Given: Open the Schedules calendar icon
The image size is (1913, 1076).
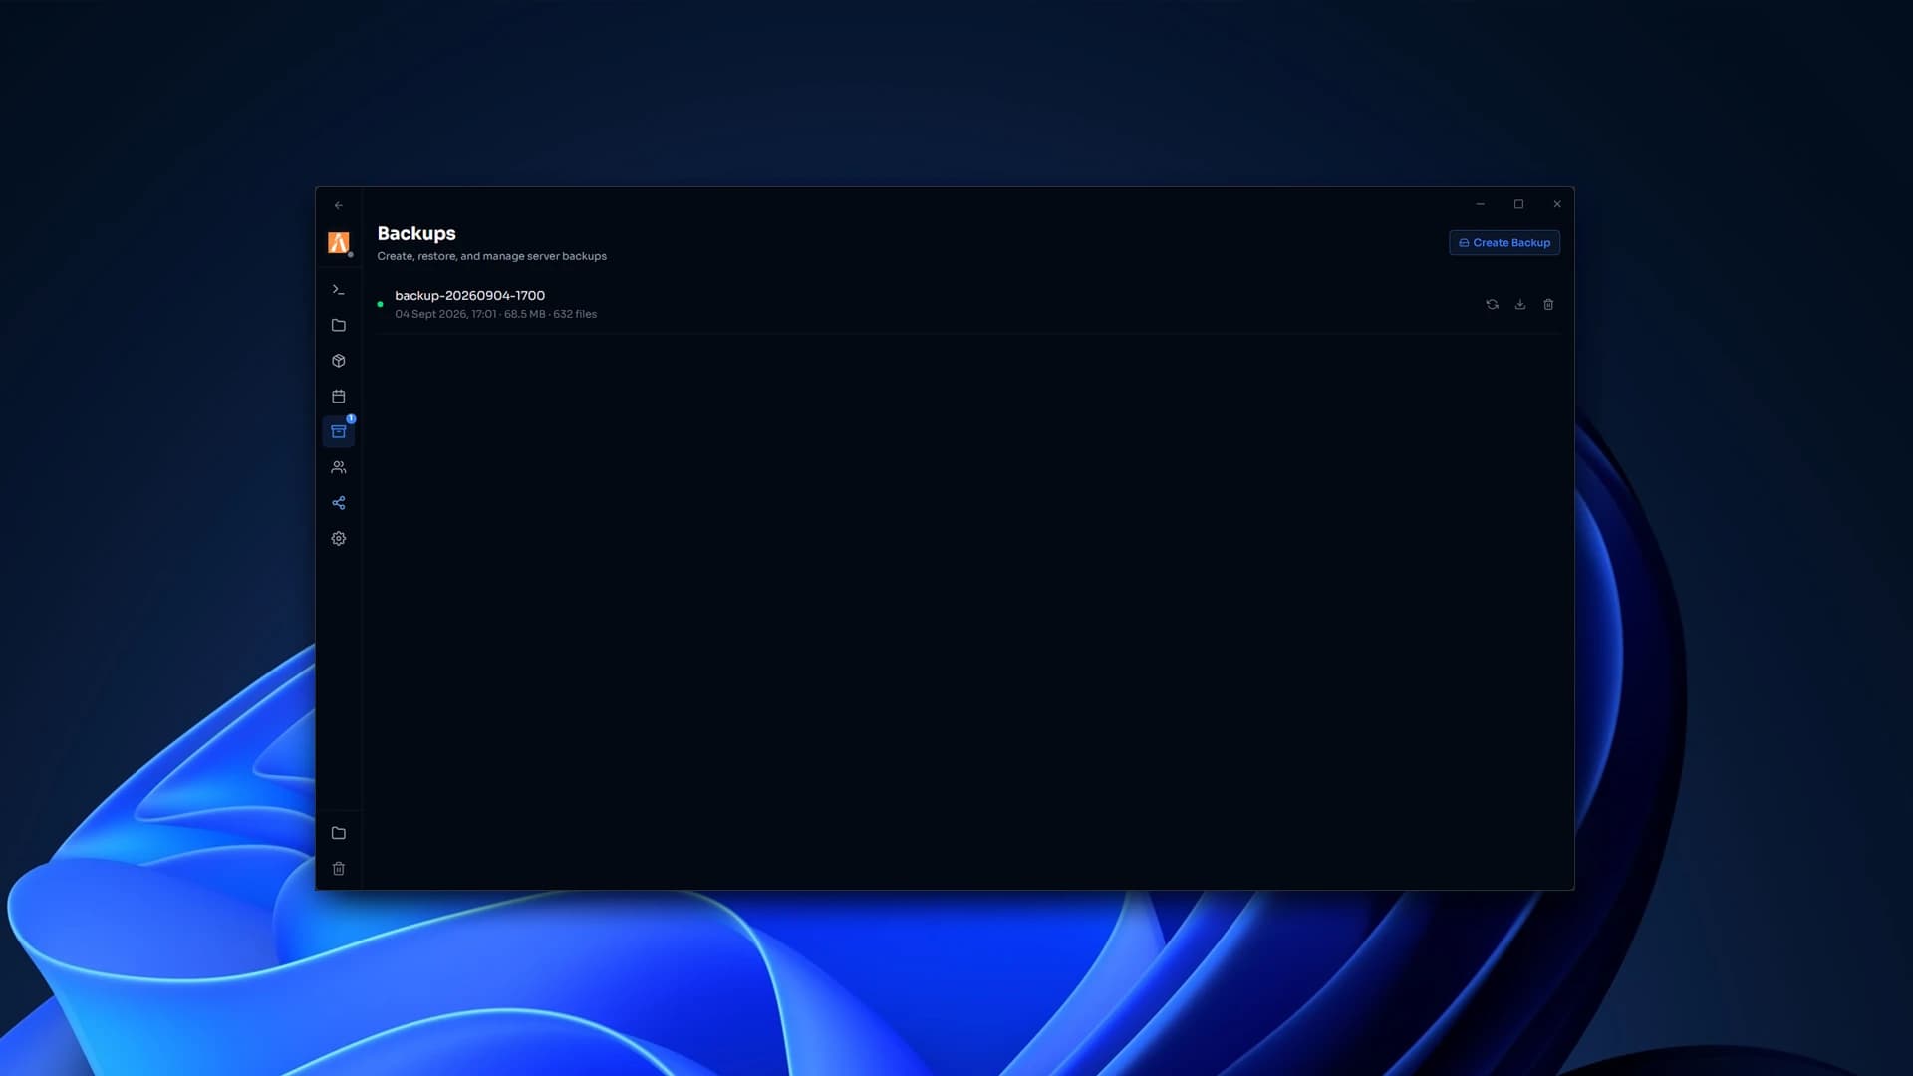Looking at the screenshot, I should 339,396.
